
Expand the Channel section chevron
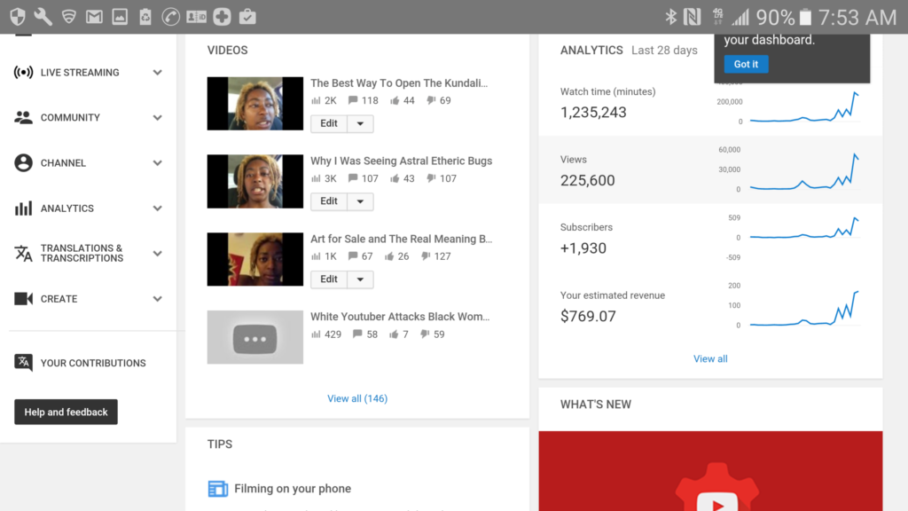pos(157,163)
